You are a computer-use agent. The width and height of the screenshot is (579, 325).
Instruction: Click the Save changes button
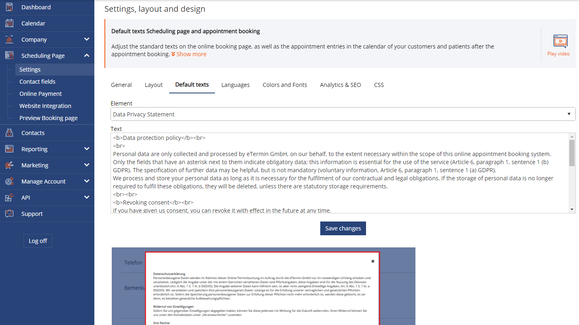click(343, 228)
